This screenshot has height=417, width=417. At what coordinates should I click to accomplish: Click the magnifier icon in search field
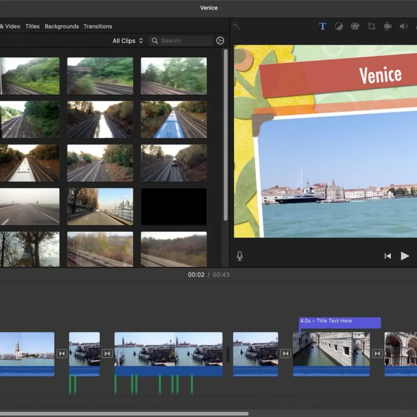(155, 41)
